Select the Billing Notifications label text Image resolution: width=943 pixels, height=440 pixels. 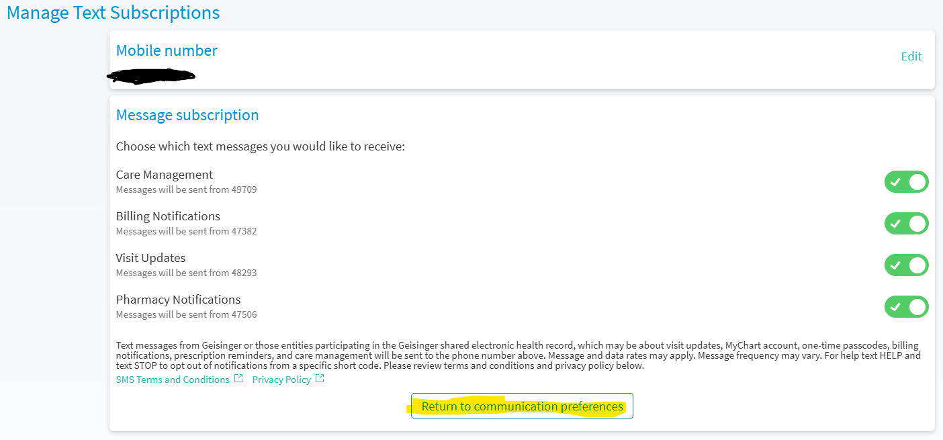coord(168,216)
